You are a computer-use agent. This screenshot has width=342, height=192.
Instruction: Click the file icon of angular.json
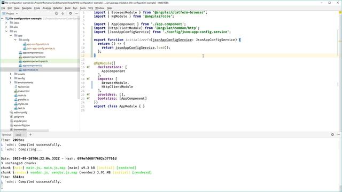click(x=12, y=121)
